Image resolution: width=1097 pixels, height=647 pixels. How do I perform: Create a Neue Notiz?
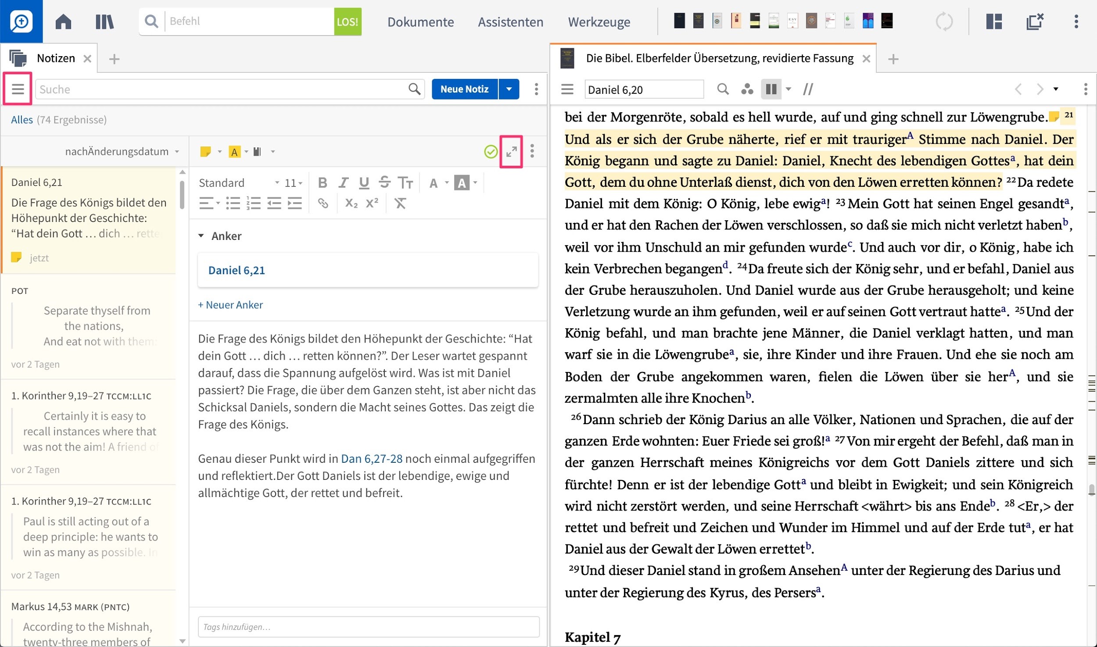point(465,89)
